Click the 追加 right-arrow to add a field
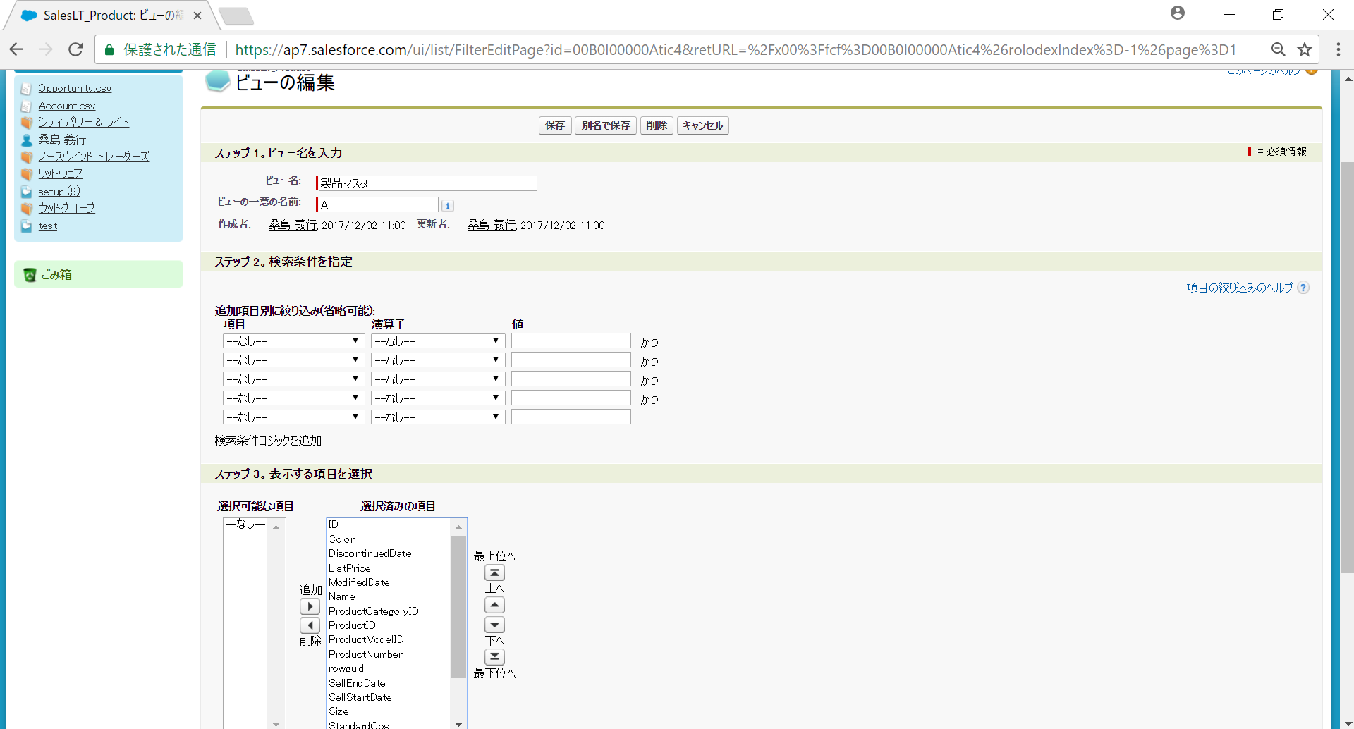 pyautogui.click(x=310, y=606)
